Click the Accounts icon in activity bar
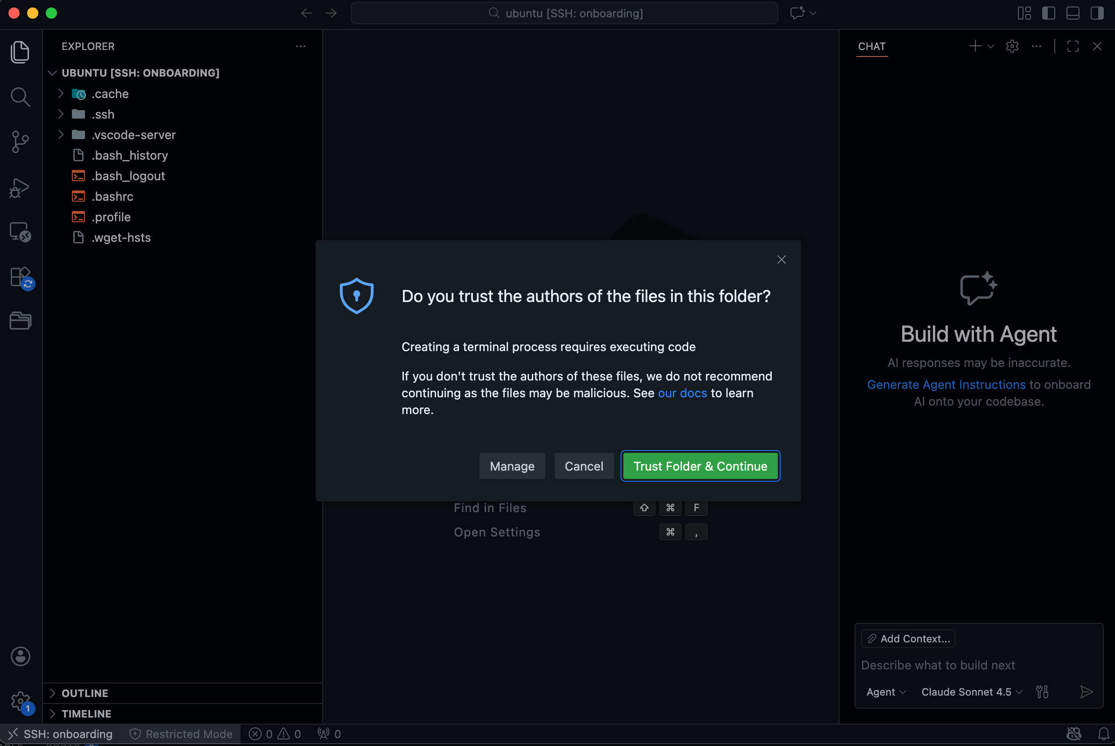The width and height of the screenshot is (1115, 746). 20,656
